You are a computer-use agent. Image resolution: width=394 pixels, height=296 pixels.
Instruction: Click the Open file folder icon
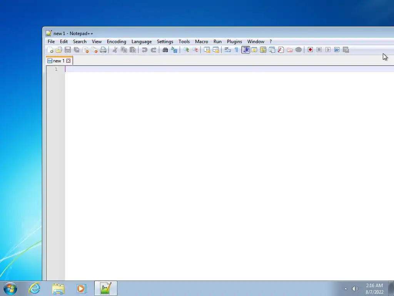(59, 50)
